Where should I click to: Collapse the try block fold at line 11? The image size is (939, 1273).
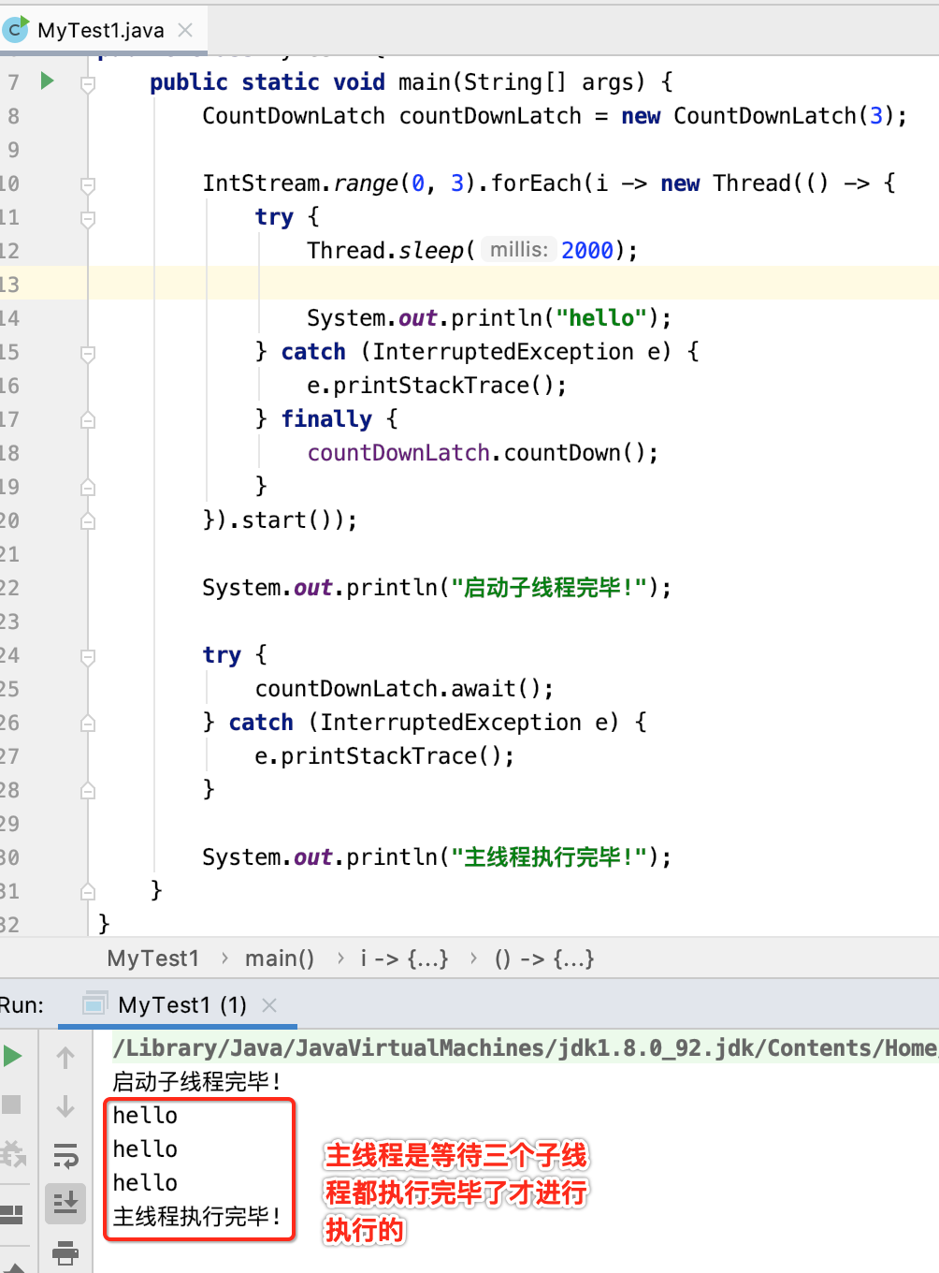88,217
